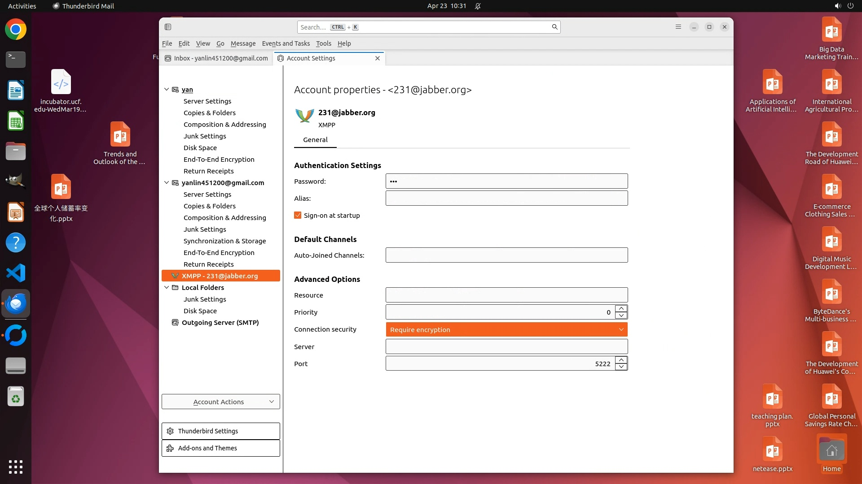Click the search magnifier icon
Image resolution: width=862 pixels, height=484 pixels.
554,27
